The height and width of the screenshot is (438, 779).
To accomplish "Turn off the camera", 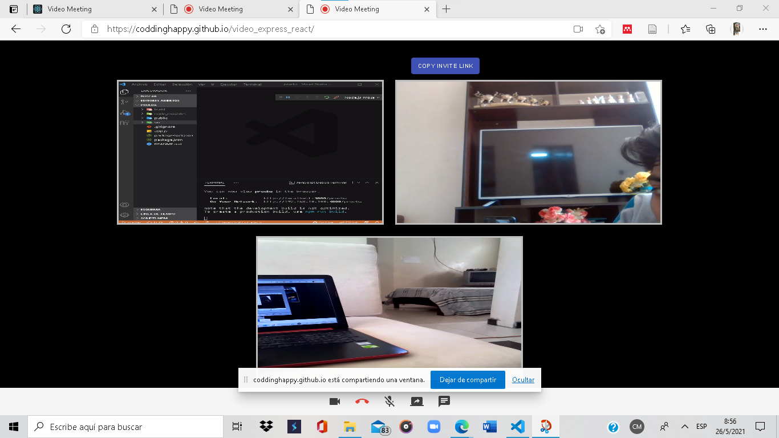I will coord(334,401).
